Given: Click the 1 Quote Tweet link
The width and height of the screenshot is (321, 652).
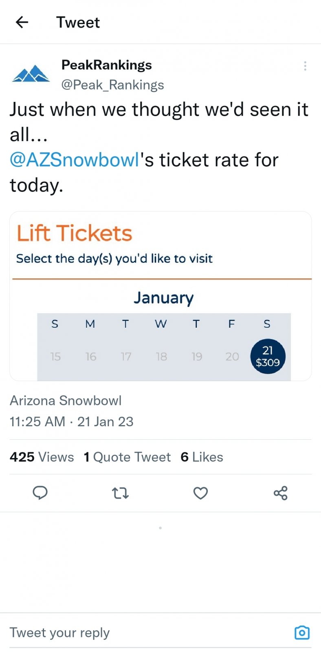Looking at the screenshot, I should coord(127,457).
